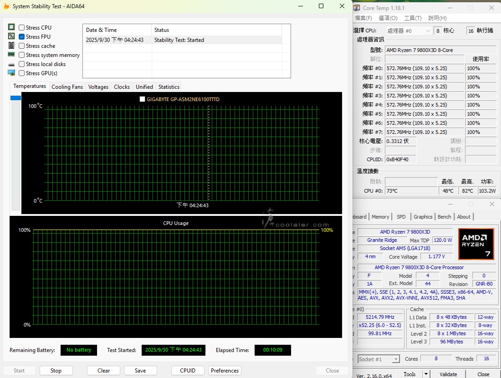Open the Tools dropdown arrow in CPU-Z
The width and height of the screenshot is (501, 378).
coord(426,374)
